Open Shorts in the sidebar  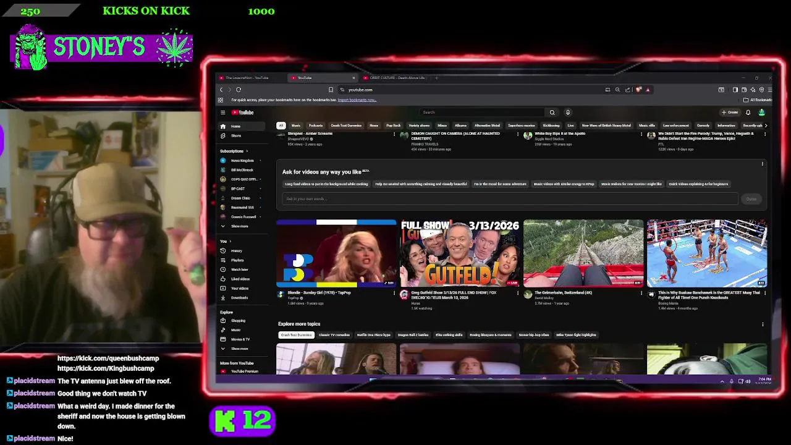[x=241, y=135]
